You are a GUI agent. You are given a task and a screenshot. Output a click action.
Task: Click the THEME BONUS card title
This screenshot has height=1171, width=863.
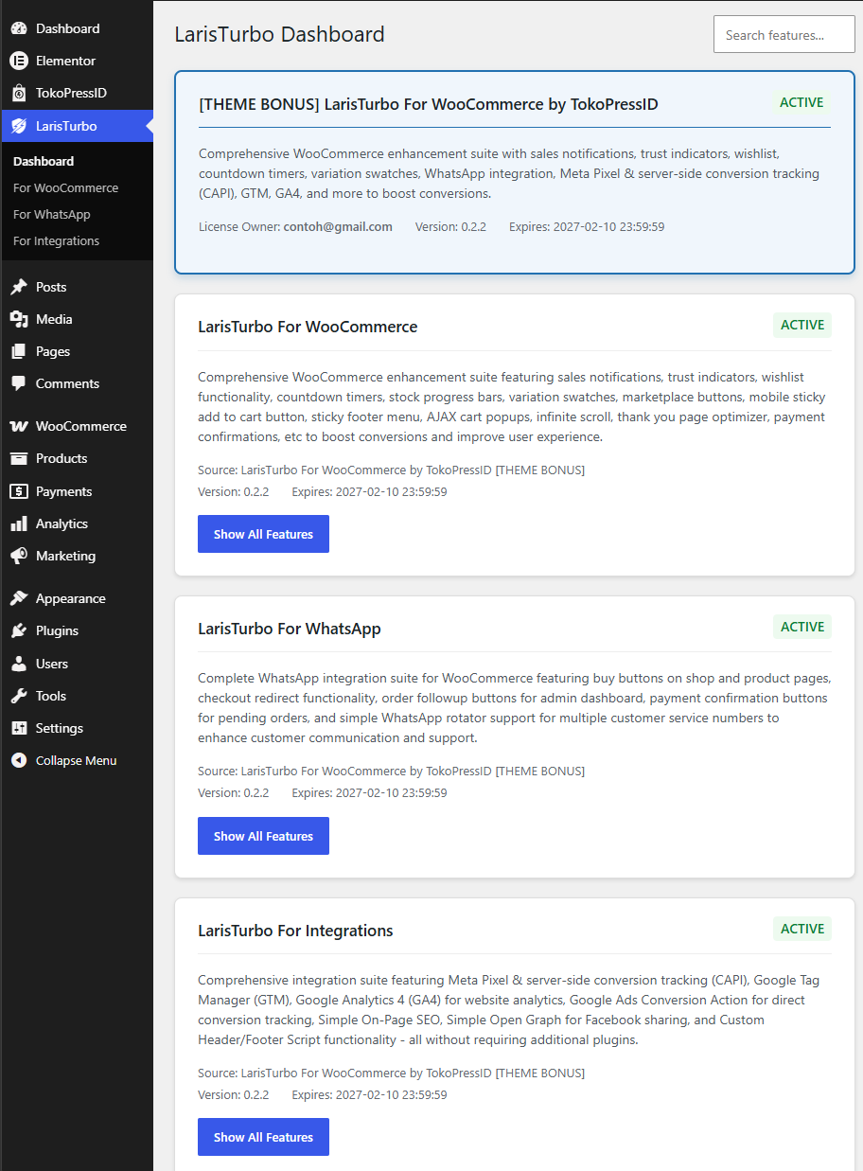(428, 104)
